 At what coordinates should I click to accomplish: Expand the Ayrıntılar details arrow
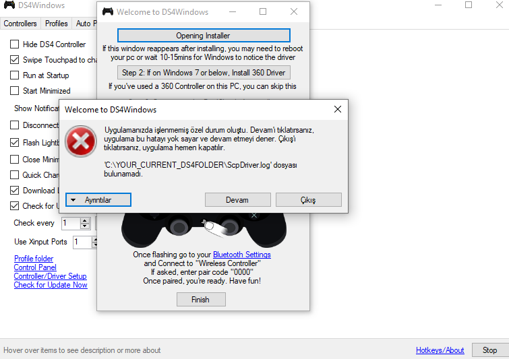click(73, 200)
